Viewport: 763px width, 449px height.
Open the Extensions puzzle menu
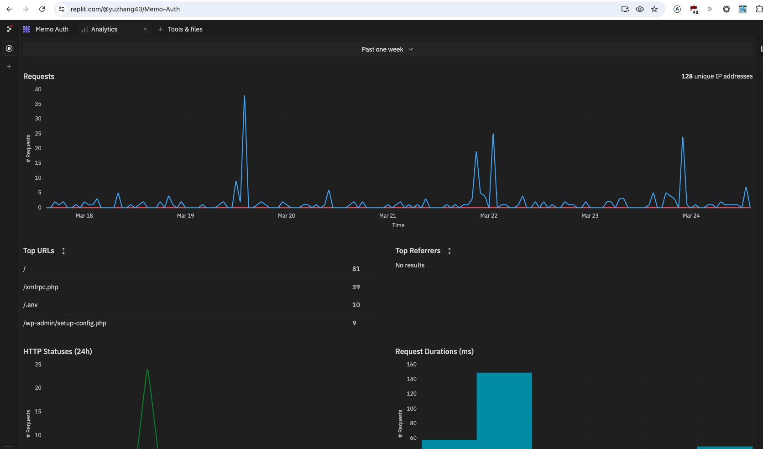coord(759,9)
